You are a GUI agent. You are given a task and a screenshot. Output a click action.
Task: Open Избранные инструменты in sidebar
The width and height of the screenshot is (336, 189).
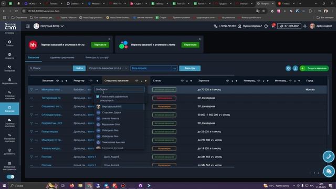coord(9,166)
